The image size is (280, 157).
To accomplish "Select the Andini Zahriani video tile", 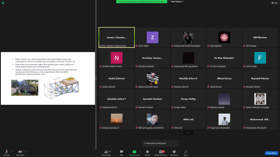I will [117, 78].
